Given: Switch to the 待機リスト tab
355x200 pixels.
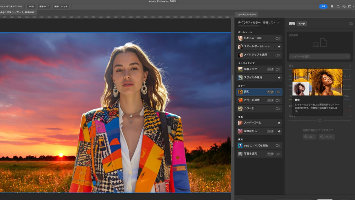Looking at the screenshot, I should point(269,22).
